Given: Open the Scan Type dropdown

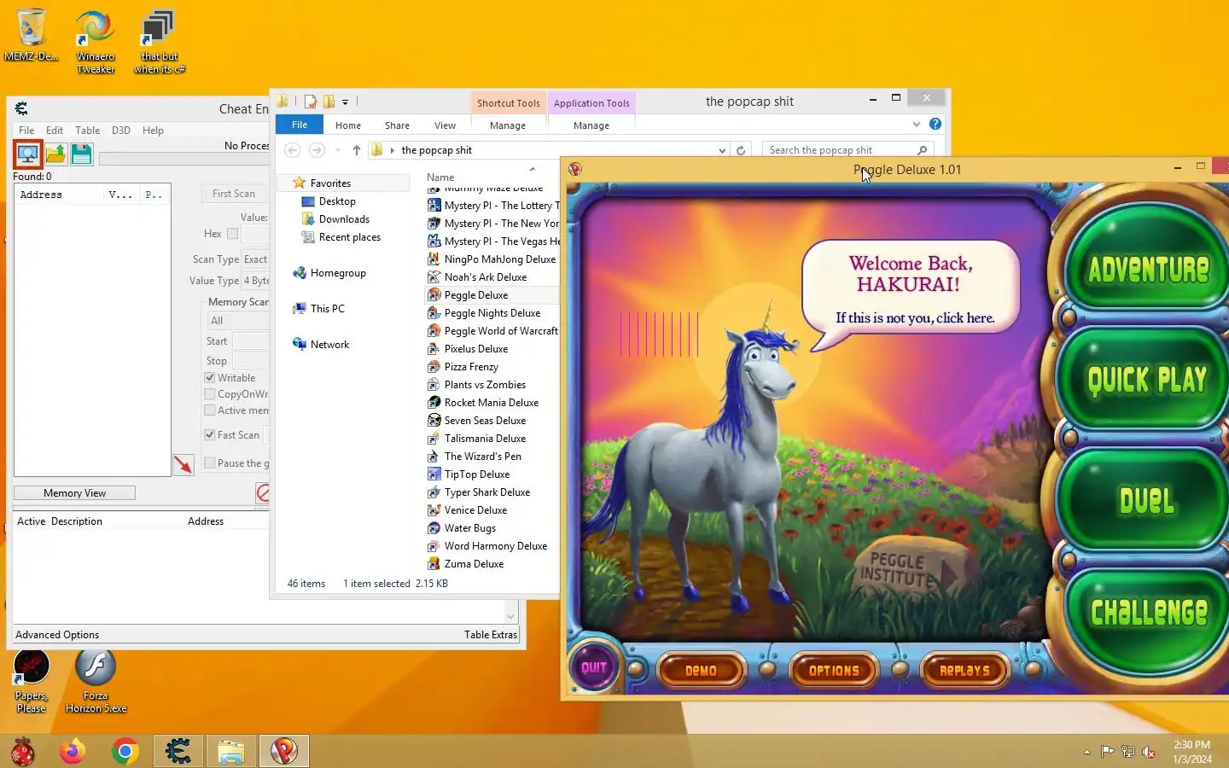Looking at the screenshot, I should (255, 259).
